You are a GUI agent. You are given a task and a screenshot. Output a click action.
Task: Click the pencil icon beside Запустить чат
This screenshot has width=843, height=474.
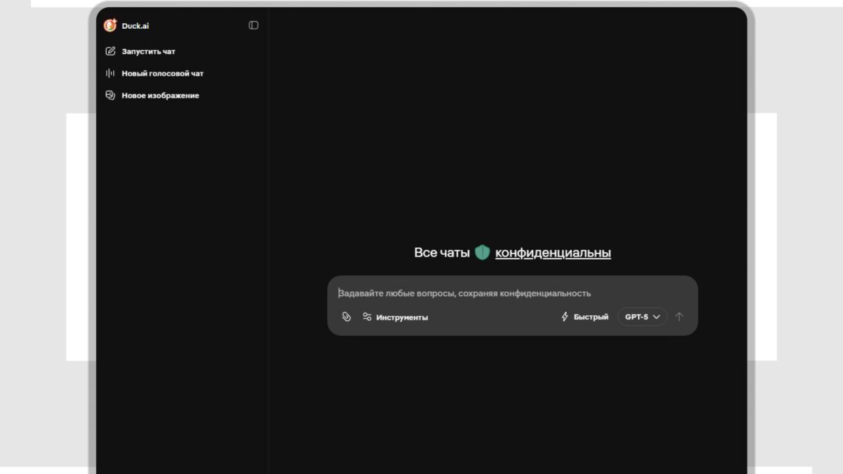click(x=110, y=51)
